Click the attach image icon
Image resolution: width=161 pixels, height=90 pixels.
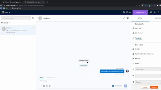pos(44,86)
